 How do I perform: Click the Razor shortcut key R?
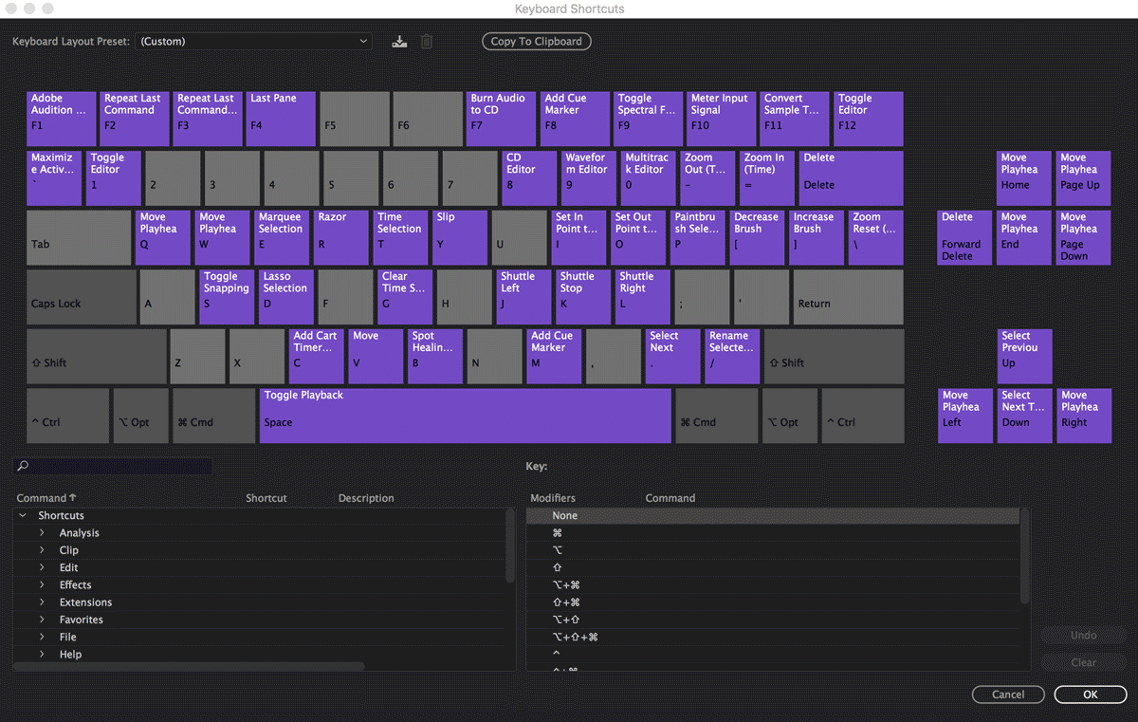[x=341, y=237]
